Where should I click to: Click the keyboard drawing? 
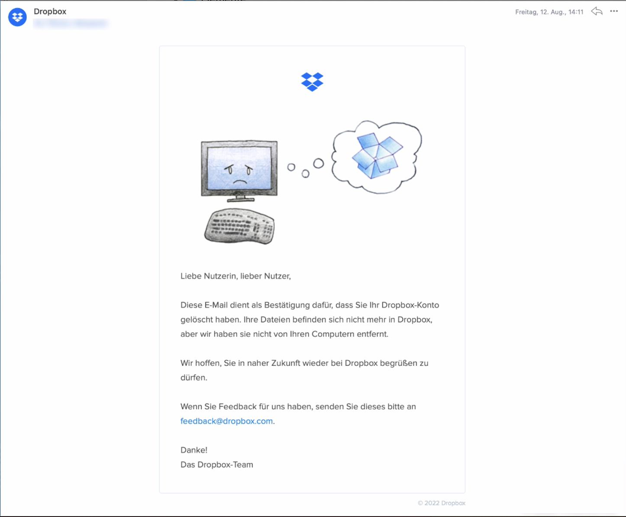pyautogui.click(x=239, y=226)
